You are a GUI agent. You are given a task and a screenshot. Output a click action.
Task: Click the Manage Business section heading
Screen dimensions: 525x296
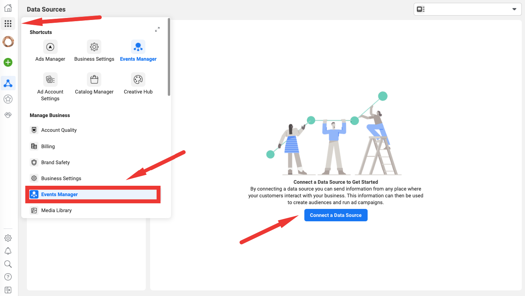50,115
